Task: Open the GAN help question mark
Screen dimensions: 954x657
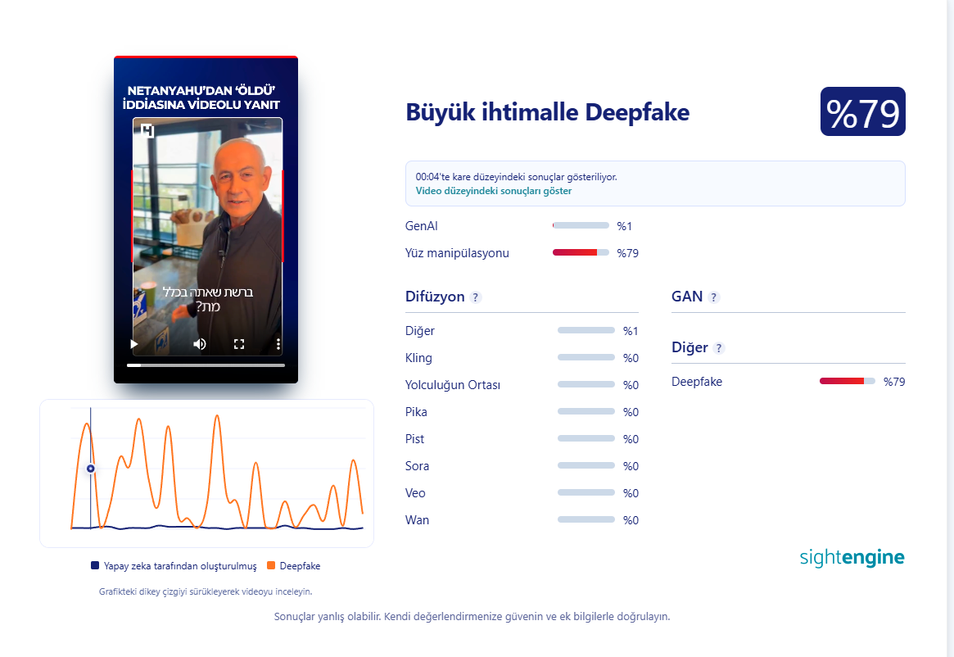Action: (x=714, y=297)
